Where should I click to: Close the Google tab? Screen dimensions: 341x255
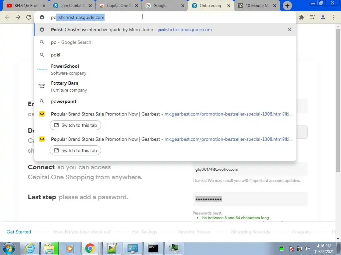(x=183, y=6)
